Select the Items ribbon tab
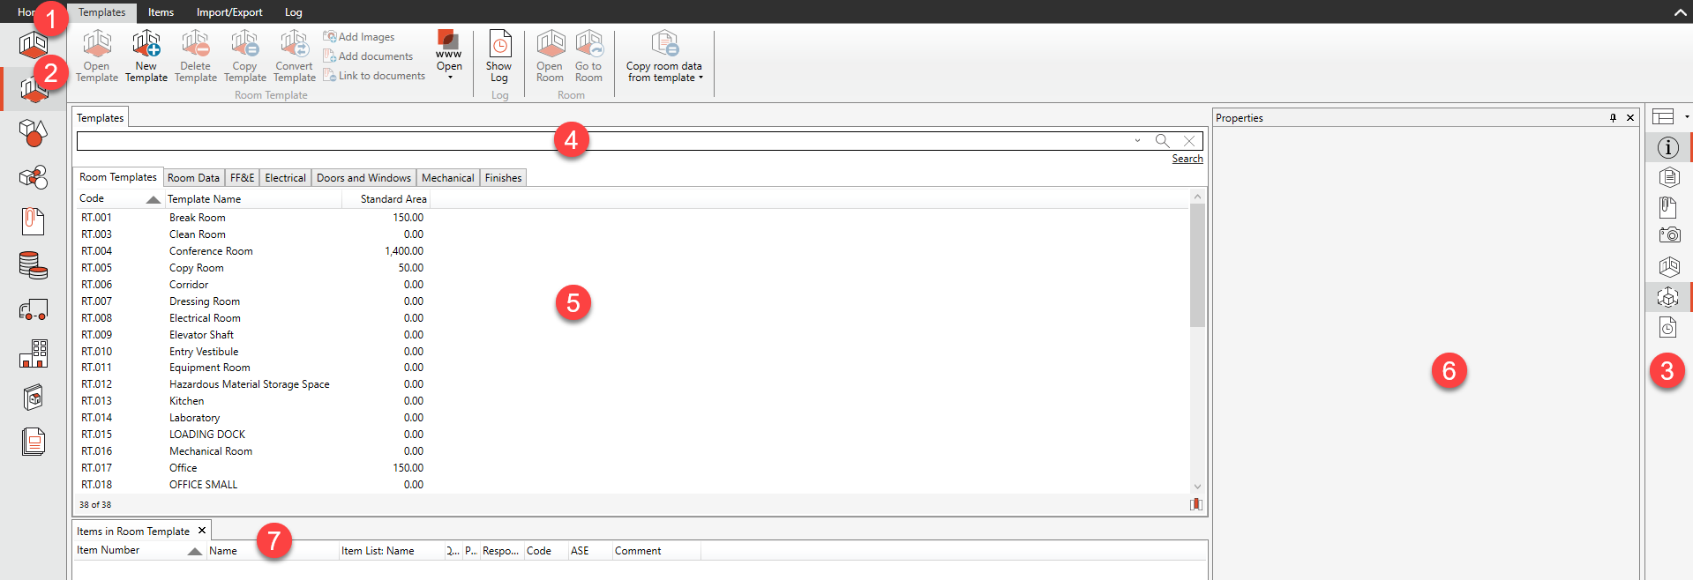 [161, 12]
